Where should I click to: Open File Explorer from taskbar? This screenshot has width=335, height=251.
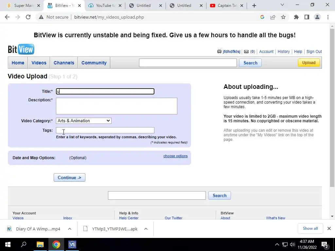[40, 244]
